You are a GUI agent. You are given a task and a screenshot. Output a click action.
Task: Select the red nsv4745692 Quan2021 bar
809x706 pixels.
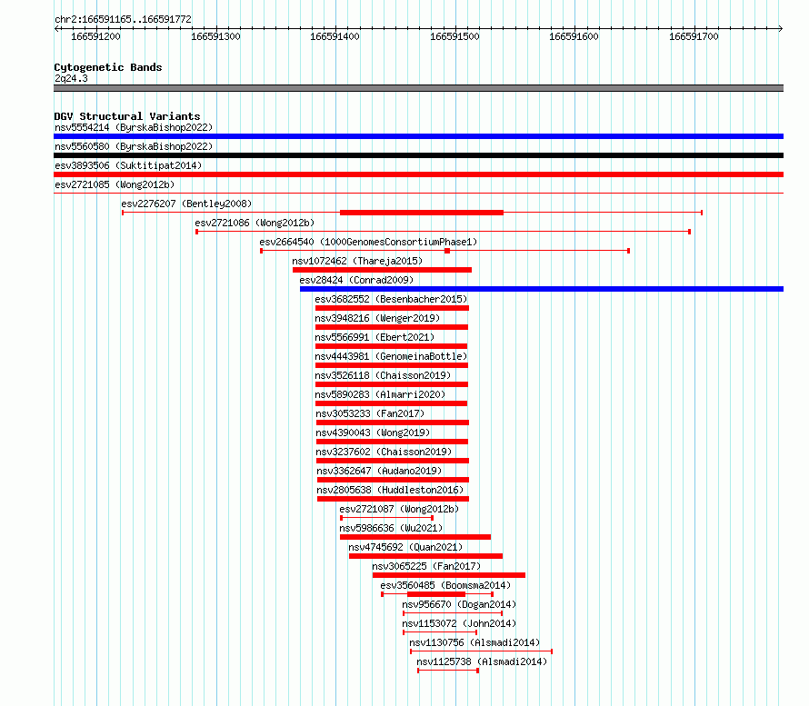[x=425, y=556]
